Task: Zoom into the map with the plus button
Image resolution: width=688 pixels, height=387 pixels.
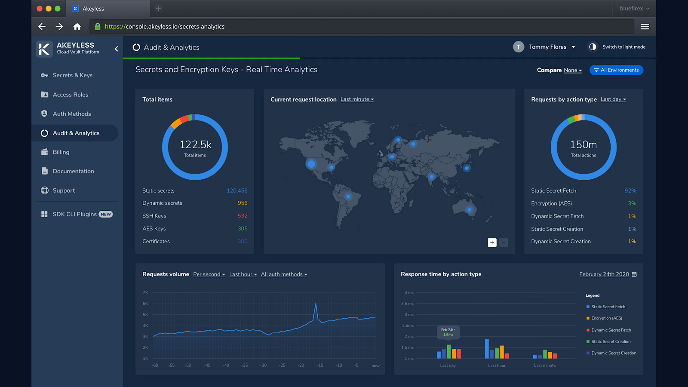Action: pos(491,243)
